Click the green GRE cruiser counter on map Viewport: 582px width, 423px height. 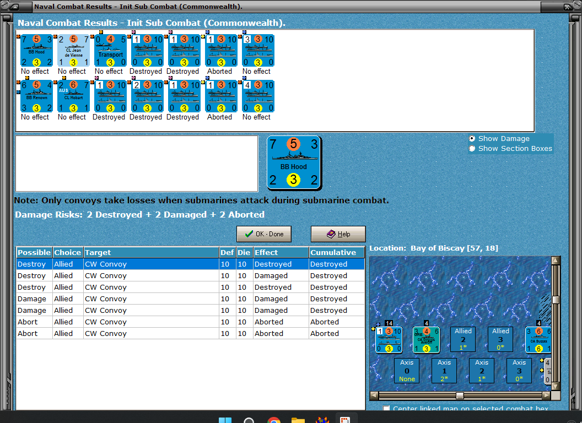coord(426,340)
